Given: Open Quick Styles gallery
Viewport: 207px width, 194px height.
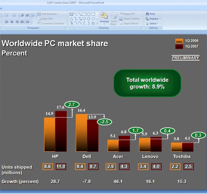Looking at the screenshot, I should coord(114,19).
